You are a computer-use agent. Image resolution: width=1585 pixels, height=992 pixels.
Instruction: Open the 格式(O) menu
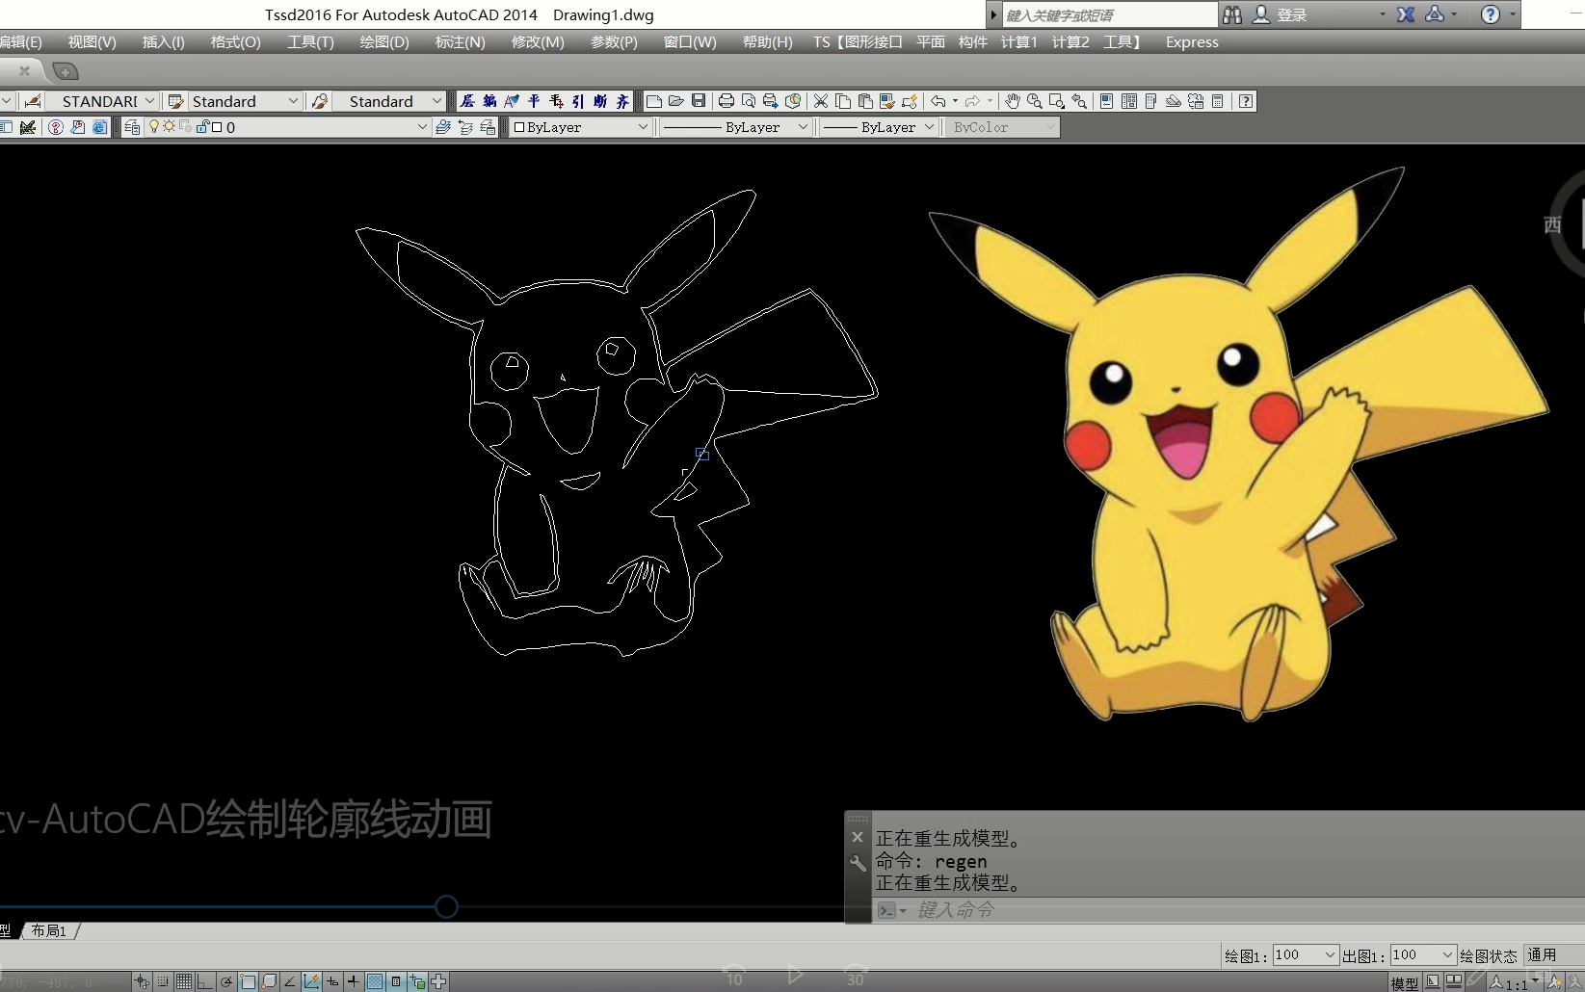tap(235, 41)
